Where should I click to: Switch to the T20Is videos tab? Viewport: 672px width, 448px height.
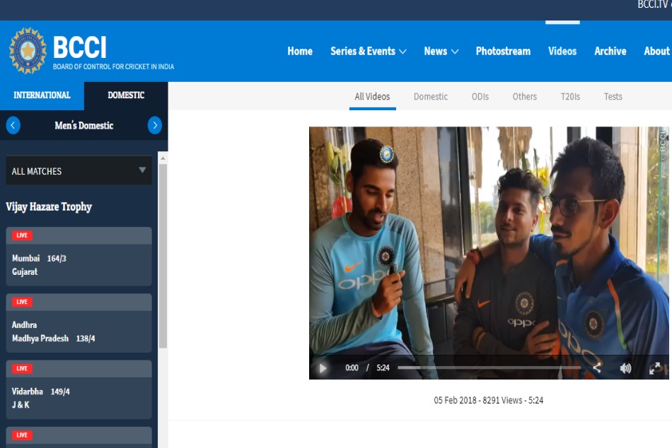[x=570, y=96]
